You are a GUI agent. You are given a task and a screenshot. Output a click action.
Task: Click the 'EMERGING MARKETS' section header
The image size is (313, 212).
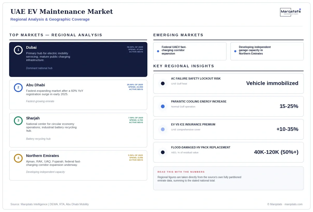tap(178, 35)
